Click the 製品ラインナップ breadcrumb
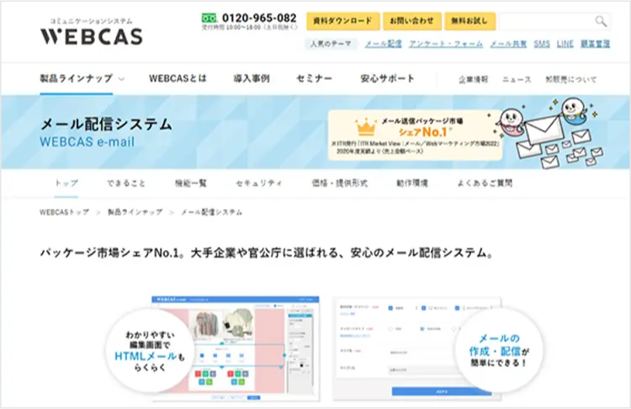631x409 pixels. pyautogui.click(x=135, y=212)
